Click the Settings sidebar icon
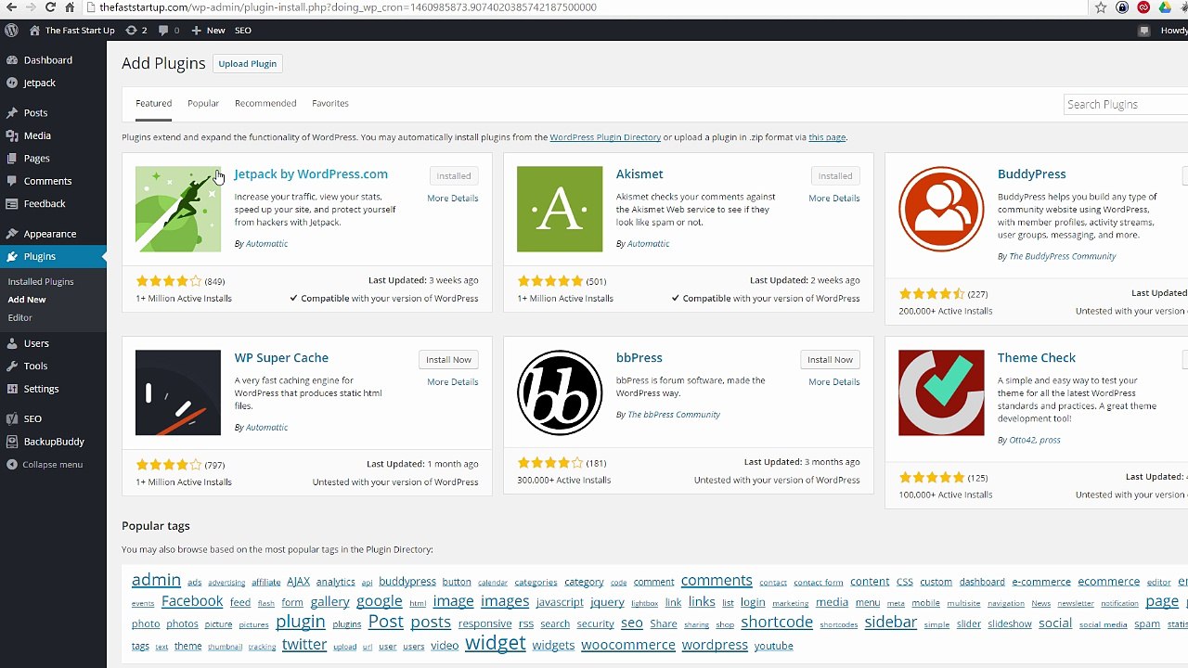Screen dimensions: 1188x668 12,389
